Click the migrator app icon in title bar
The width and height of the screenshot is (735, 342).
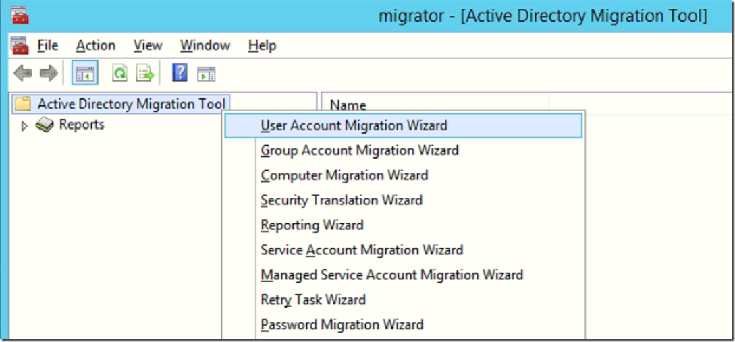tap(20, 15)
